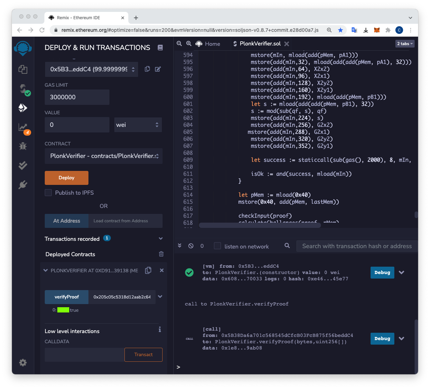Viewport: 430px width, 389px height.
Task: Select the PlonkVerifier.sol editor tab
Action: [260, 44]
